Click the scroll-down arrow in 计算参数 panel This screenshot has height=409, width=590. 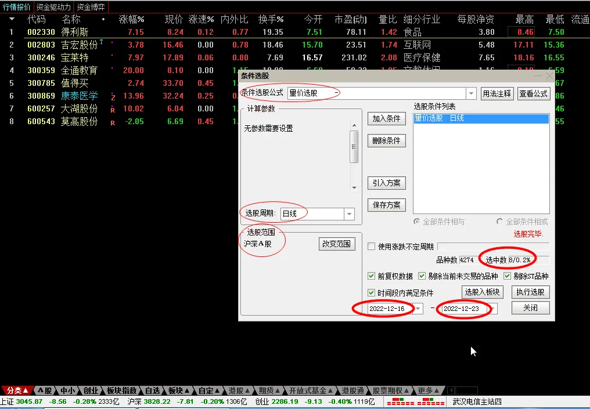point(354,188)
